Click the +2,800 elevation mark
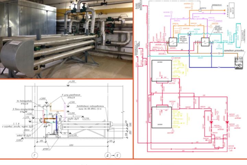The width and height of the screenshot is (247, 165). pyautogui.click(x=43, y=98)
